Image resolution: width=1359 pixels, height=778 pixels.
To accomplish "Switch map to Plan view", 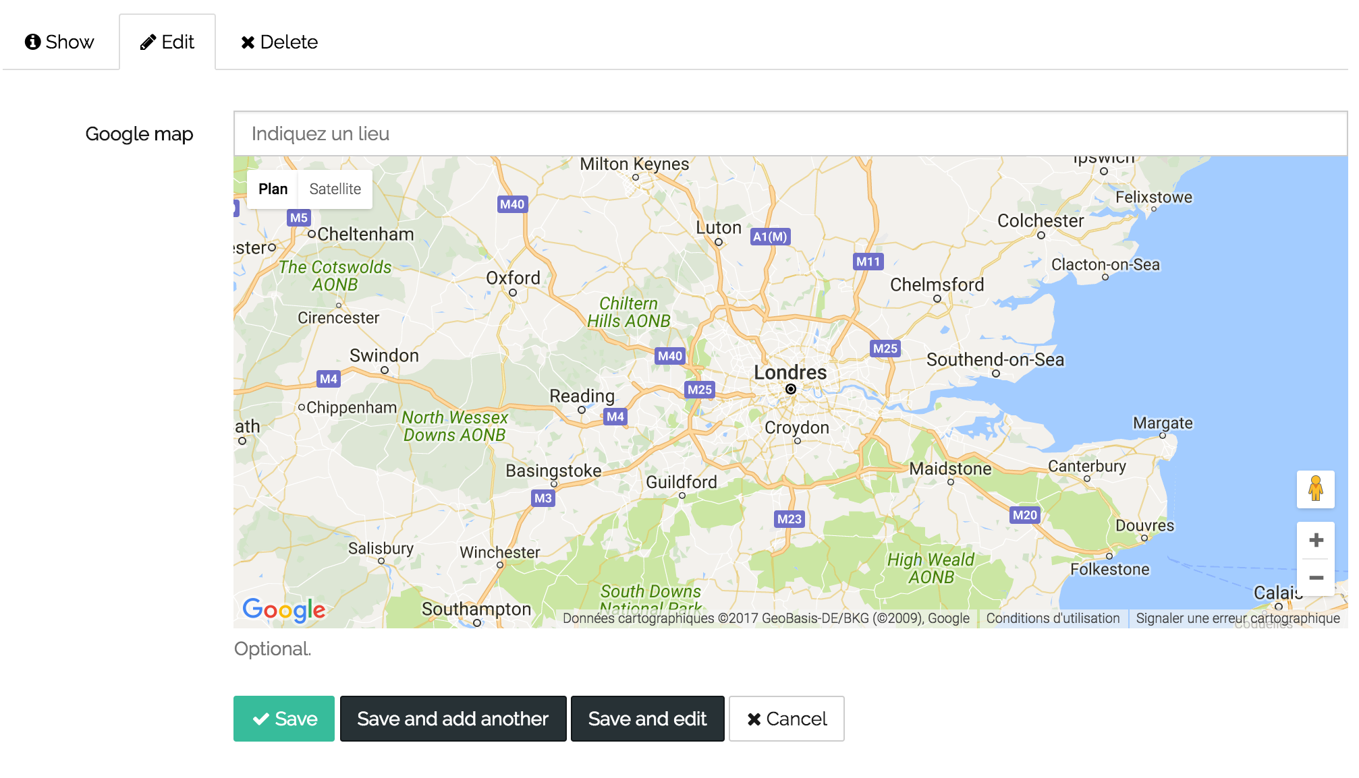I will [273, 189].
